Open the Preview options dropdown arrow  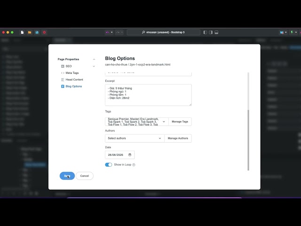285,32
